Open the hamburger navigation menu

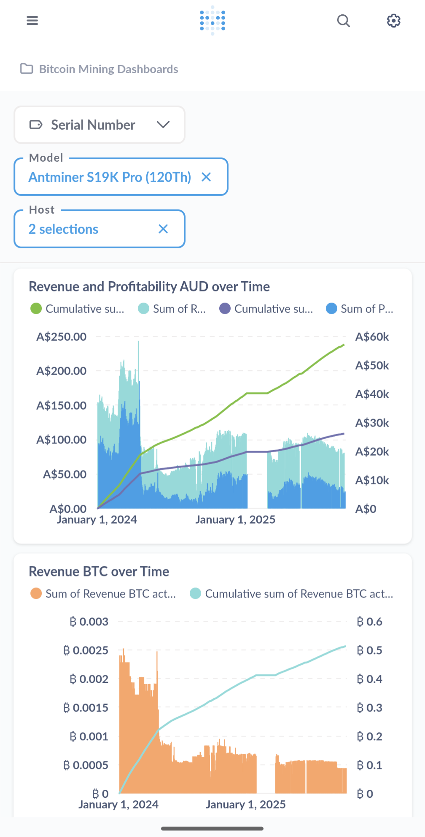click(32, 20)
